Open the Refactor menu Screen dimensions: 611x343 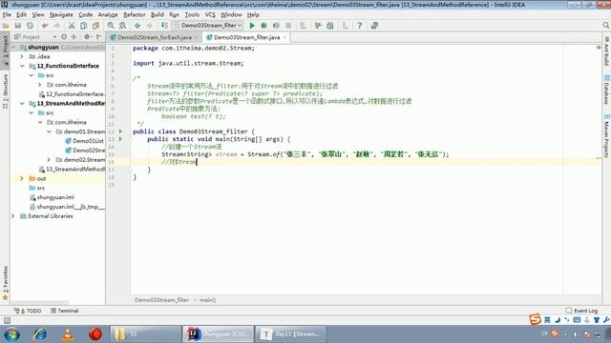click(x=135, y=15)
